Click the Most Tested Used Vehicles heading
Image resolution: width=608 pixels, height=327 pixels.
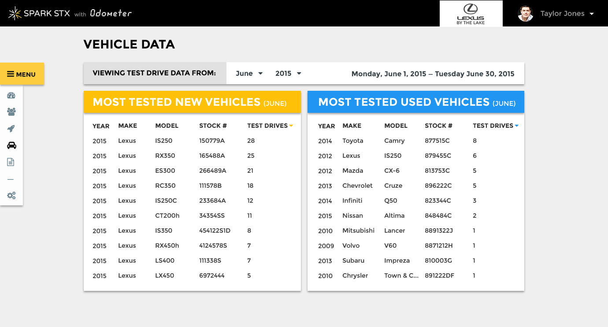click(x=417, y=102)
